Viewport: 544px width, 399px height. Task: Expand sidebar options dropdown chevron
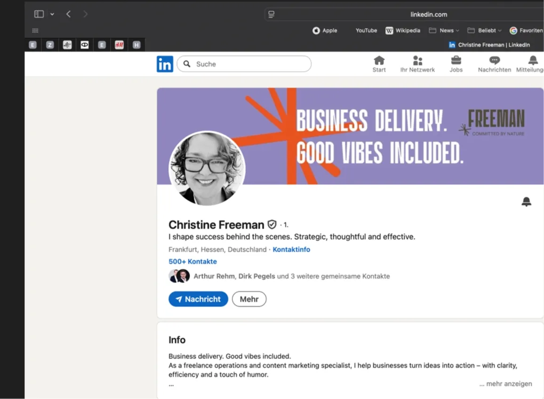[52, 14]
